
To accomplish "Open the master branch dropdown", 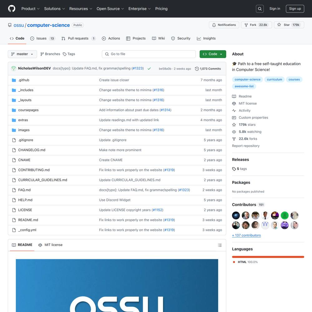I will tap(22, 54).
